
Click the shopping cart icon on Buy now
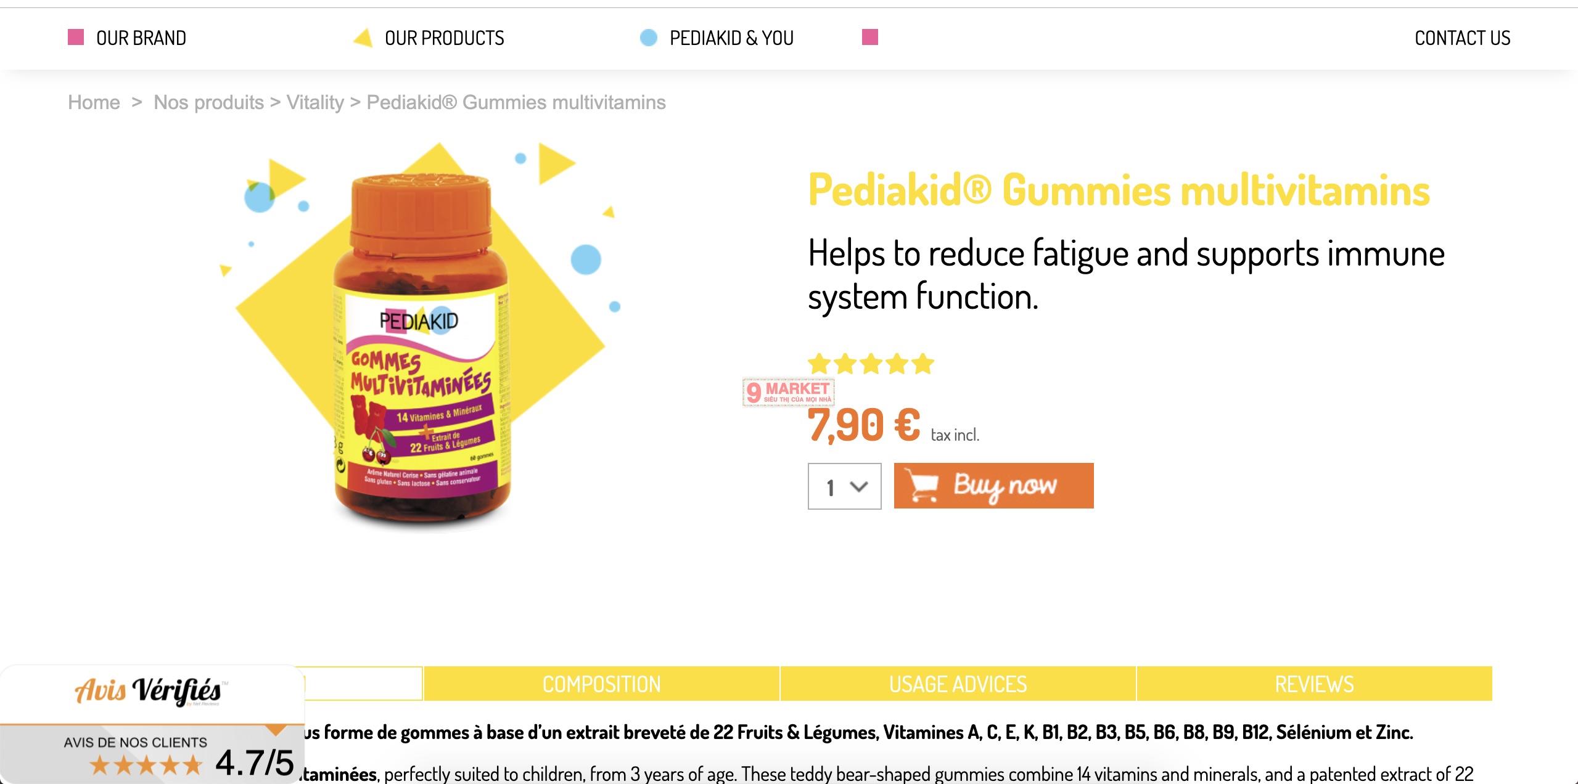(921, 486)
